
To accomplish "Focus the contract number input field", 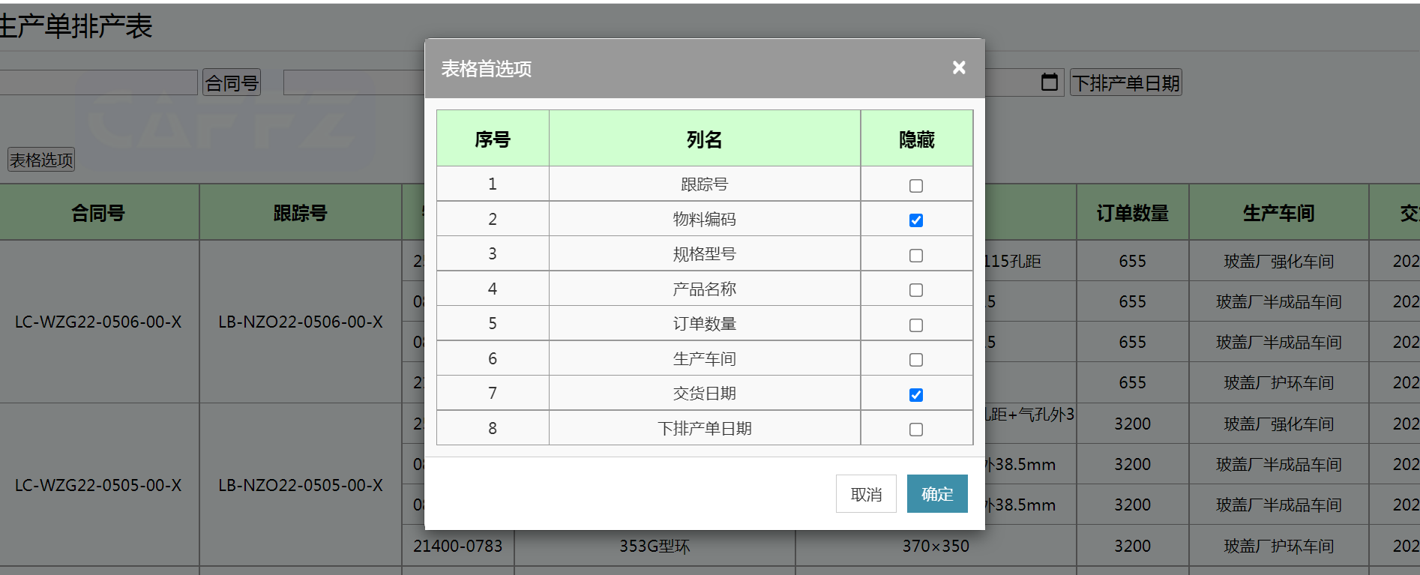I will (x=97, y=82).
